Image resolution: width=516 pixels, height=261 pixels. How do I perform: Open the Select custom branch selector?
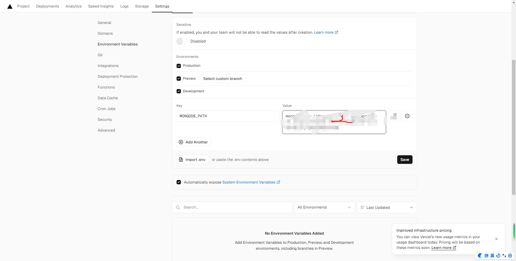point(223,79)
